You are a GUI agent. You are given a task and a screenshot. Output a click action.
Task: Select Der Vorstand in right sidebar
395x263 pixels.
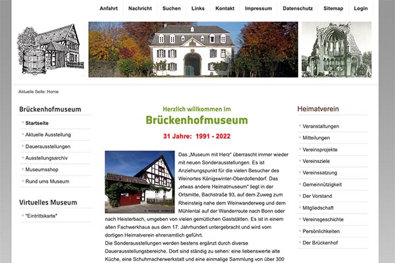point(317,196)
